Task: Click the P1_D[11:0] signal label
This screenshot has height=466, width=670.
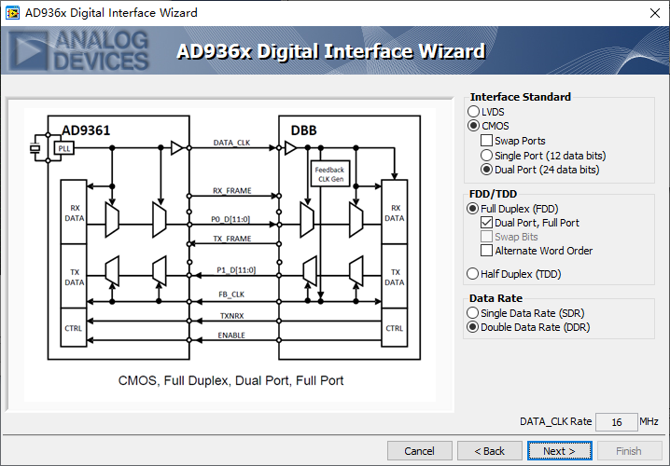Action: (236, 269)
